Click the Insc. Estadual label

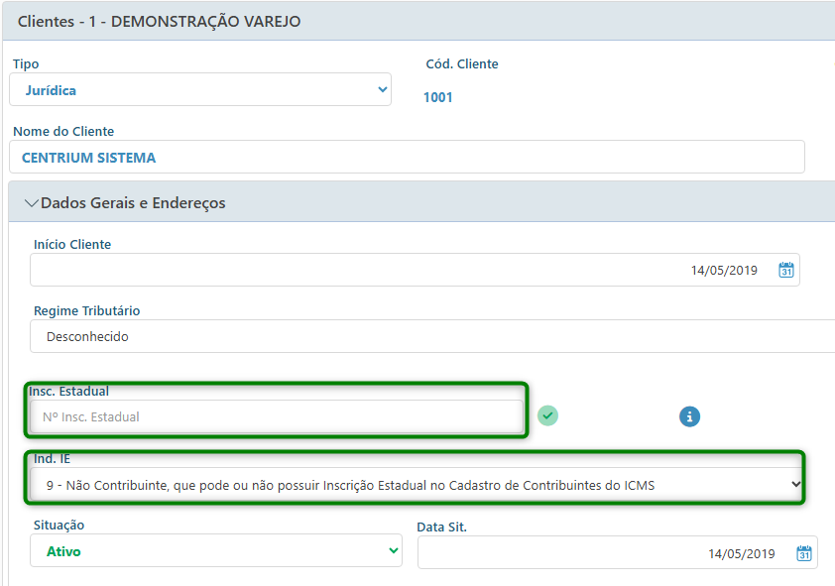click(68, 391)
